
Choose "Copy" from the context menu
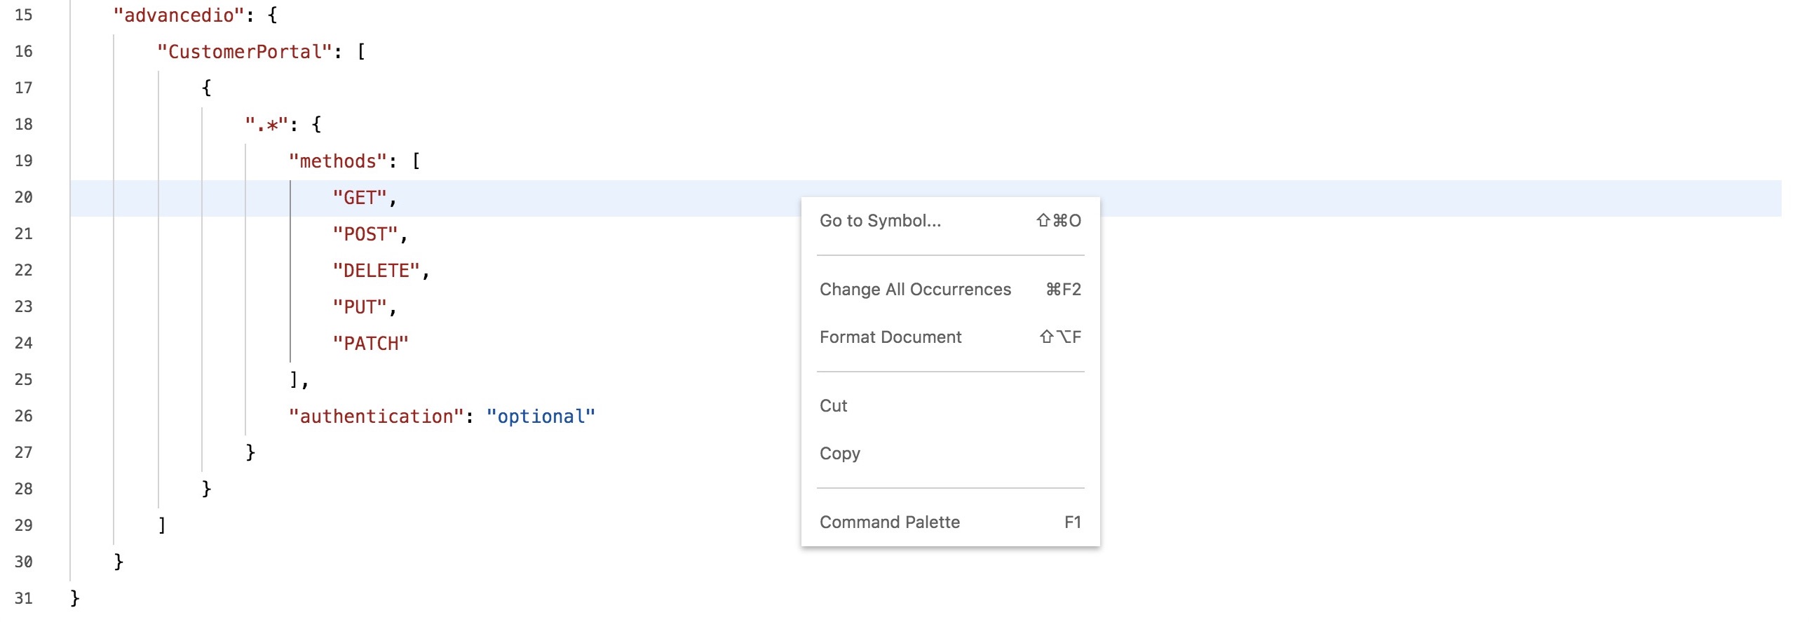click(x=841, y=454)
